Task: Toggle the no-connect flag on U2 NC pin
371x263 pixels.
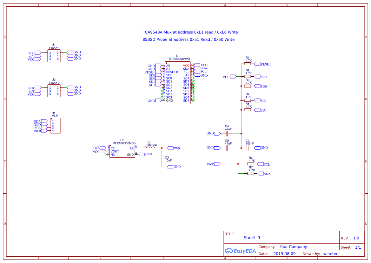Action: [106, 154]
